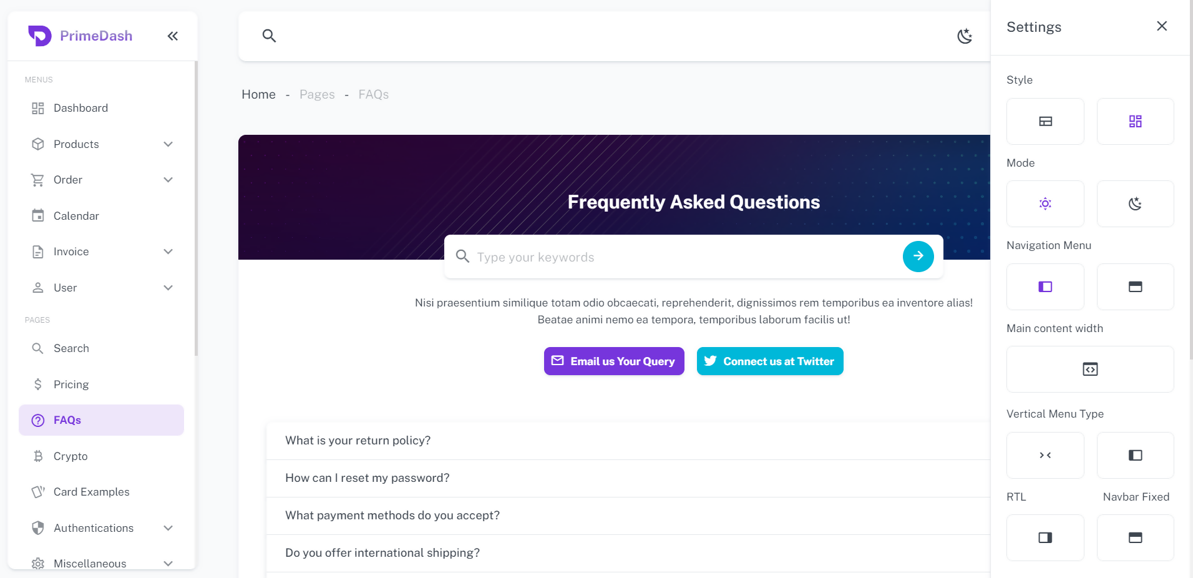Viewport: 1193px width, 578px height.
Task: Click Email us Your Query button
Action: [614, 361]
